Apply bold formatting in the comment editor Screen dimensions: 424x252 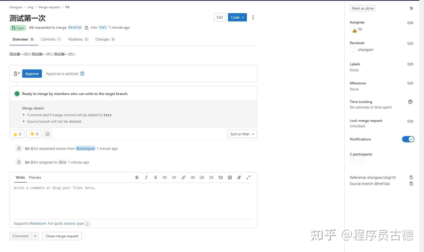click(137, 177)
